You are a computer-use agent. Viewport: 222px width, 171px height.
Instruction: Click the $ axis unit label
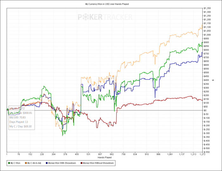[x=213, y=80]
